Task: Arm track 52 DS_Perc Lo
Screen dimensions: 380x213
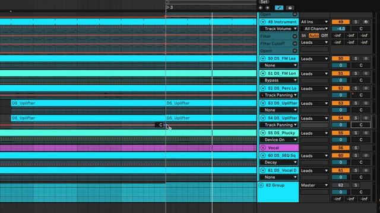Action: (x=366, y=88)
